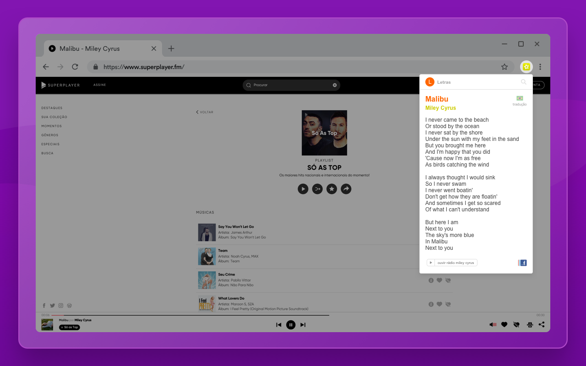Close the Malibu - Miley Cyrus tab
The height and width of the screenshot is (366, 586).
pos(154,48)
